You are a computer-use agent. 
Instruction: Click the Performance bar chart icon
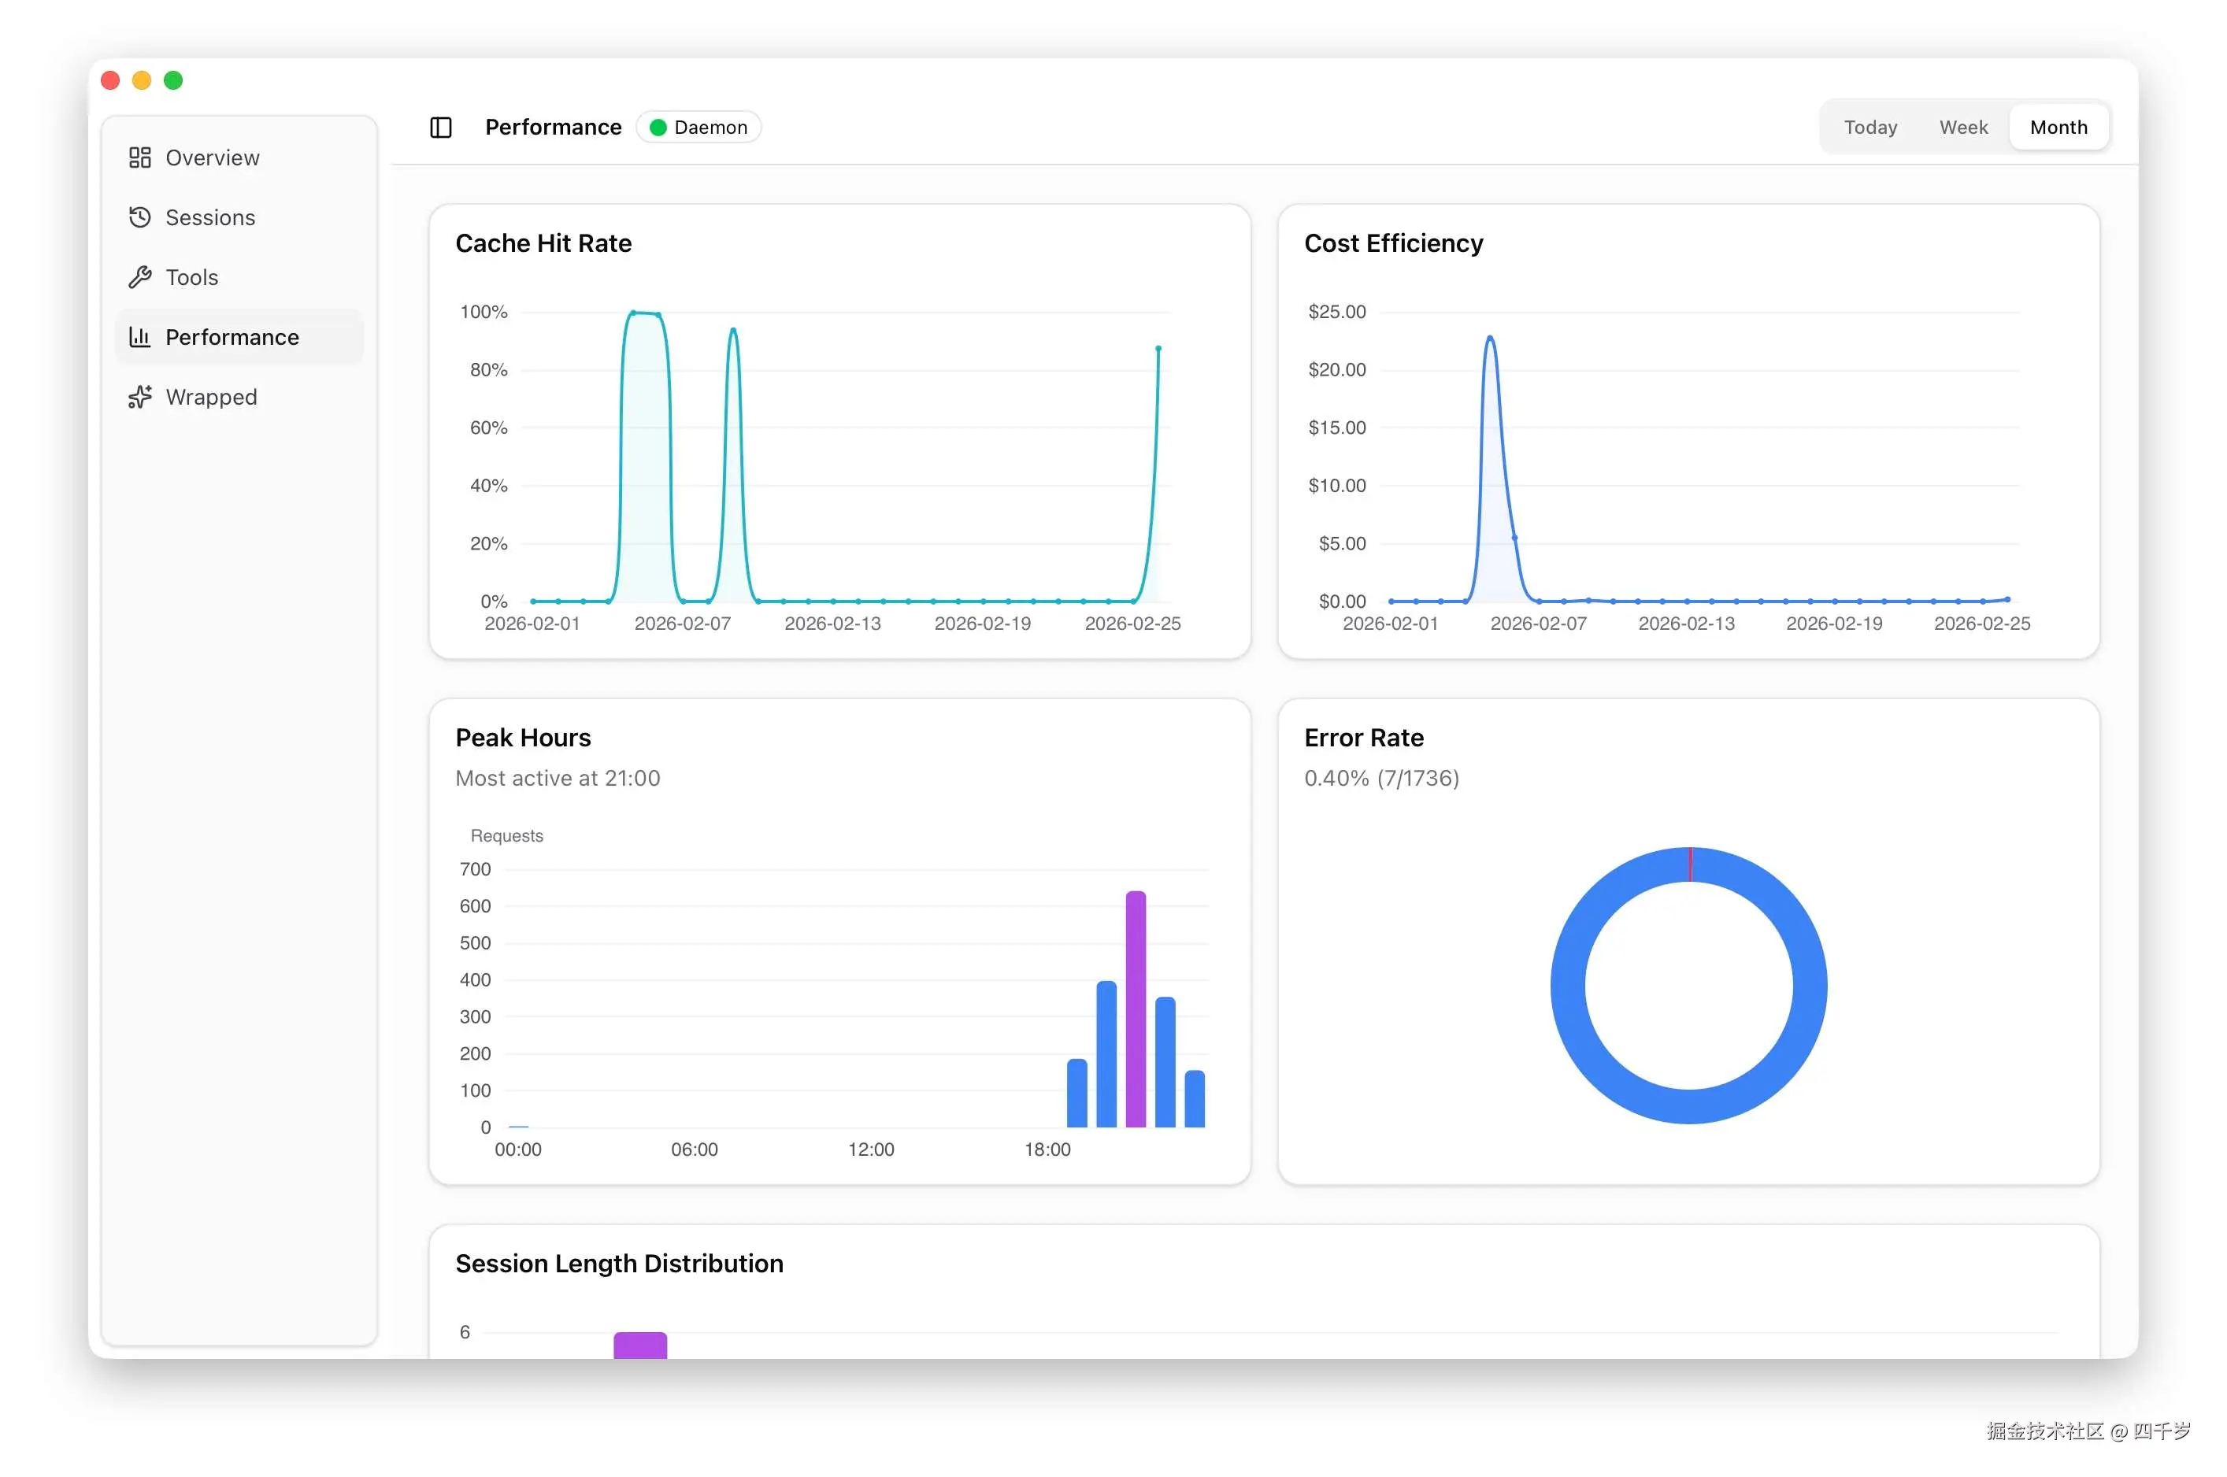click(x=139, y=337)
